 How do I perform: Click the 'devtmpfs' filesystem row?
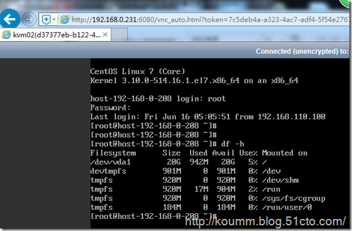click(186, 171)
